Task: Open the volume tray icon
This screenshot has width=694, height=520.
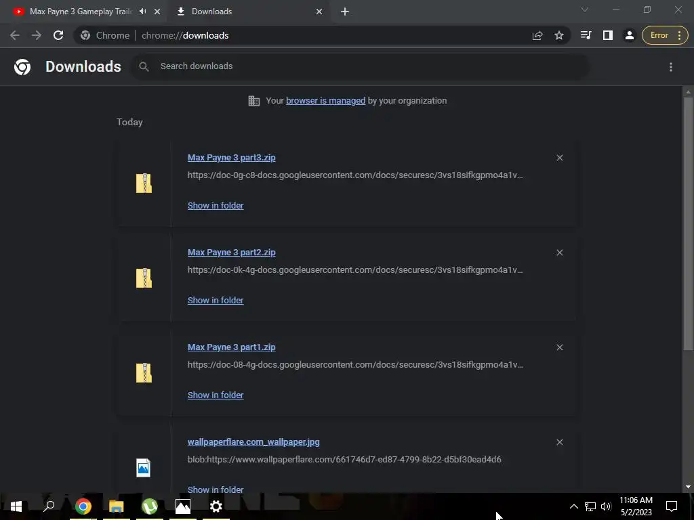Action: tap(606, 506)
